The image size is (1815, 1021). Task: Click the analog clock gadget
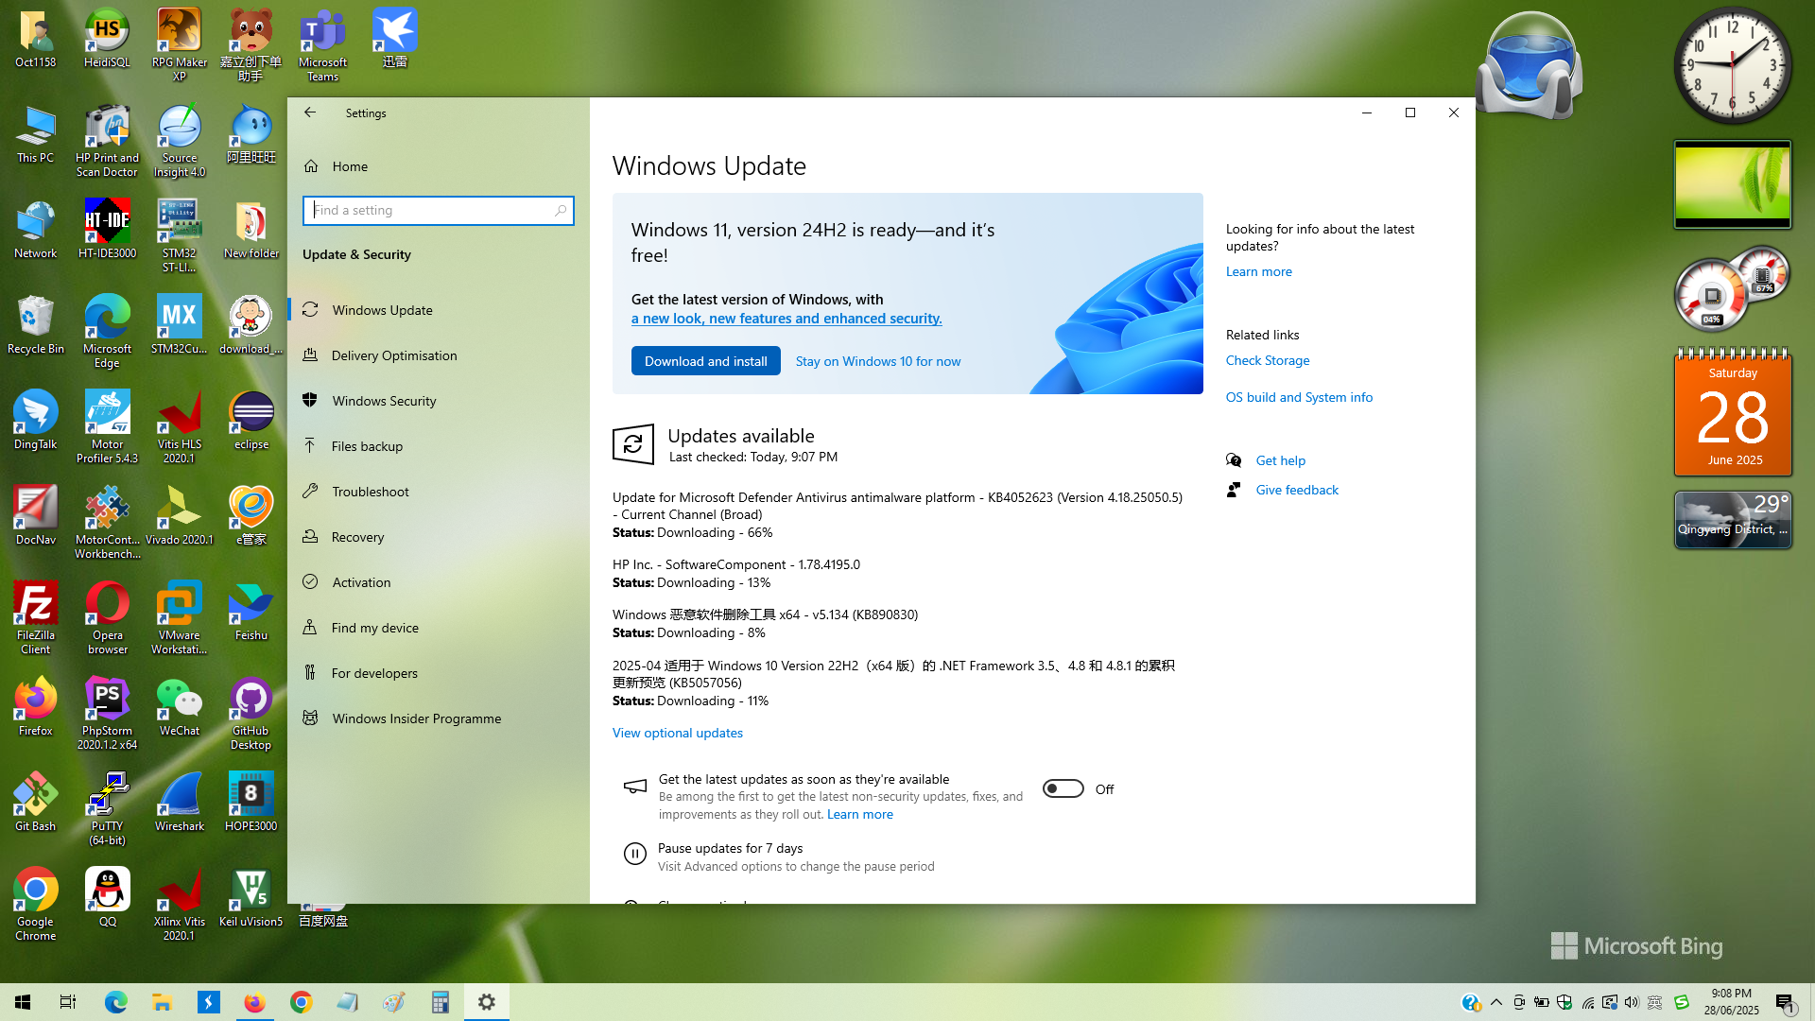point(1733,65)
